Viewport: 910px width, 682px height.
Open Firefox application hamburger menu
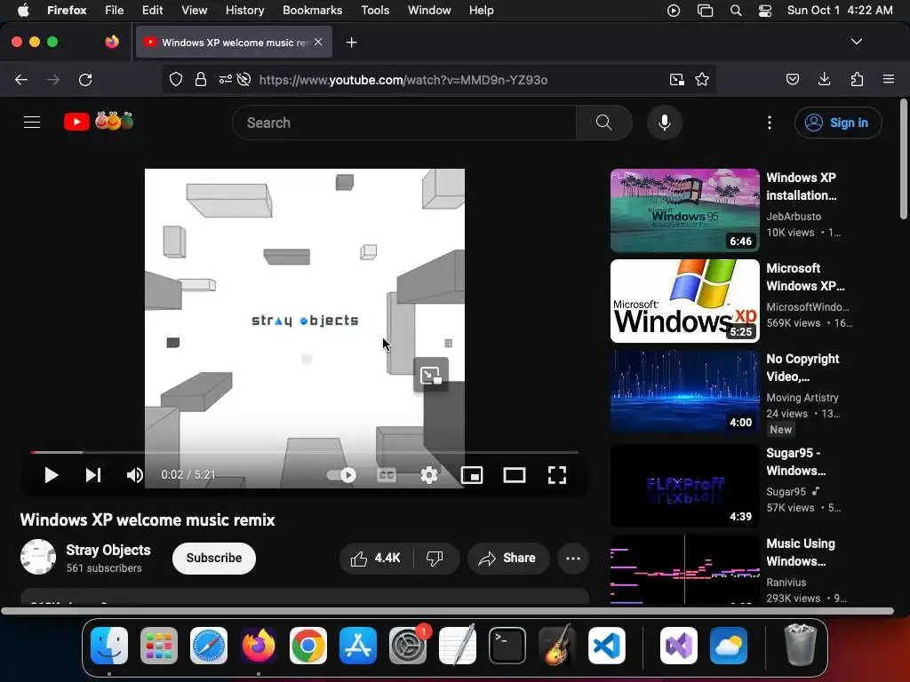point(889,79)
